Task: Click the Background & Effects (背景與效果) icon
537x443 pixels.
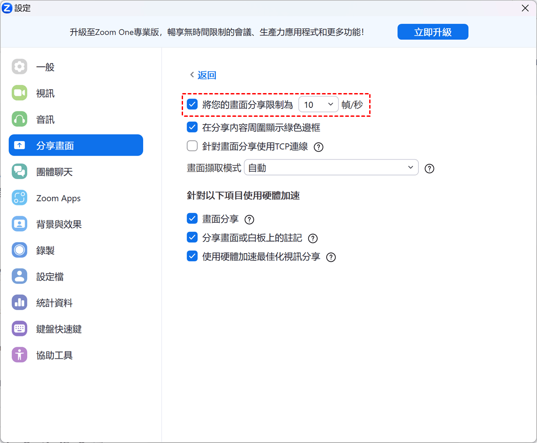Action: [19, 224]
